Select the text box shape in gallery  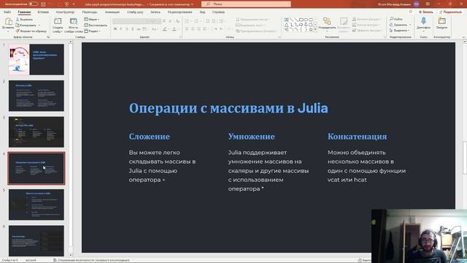287,20
